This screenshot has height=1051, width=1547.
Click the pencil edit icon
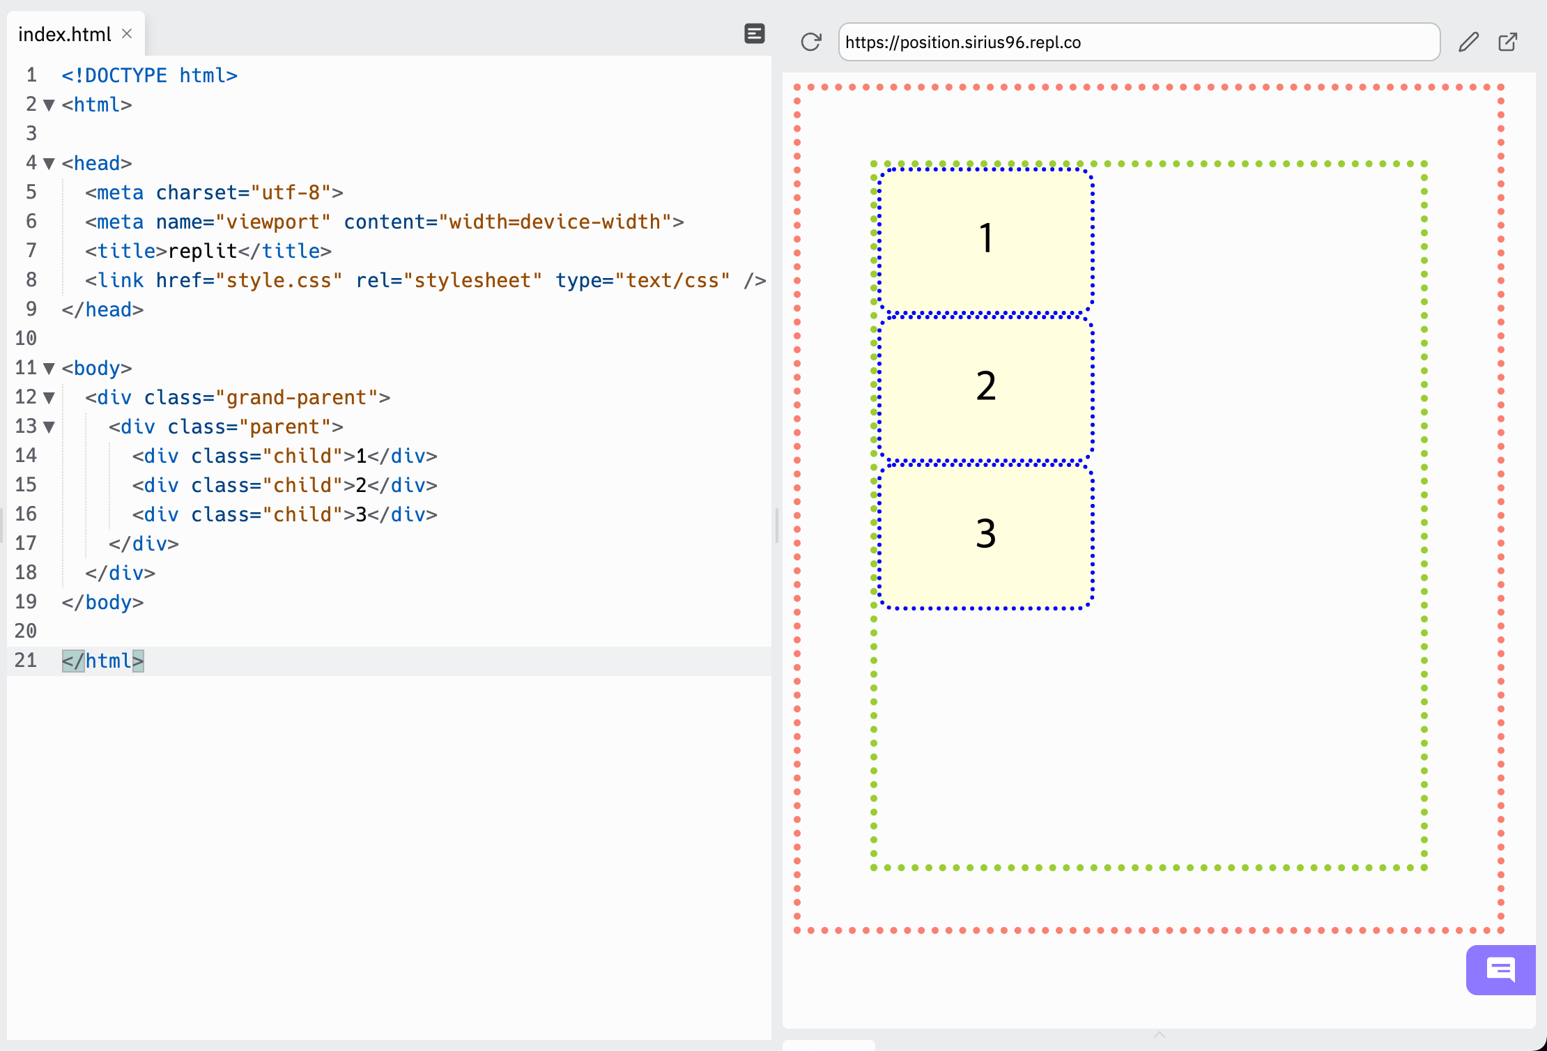1468,42
